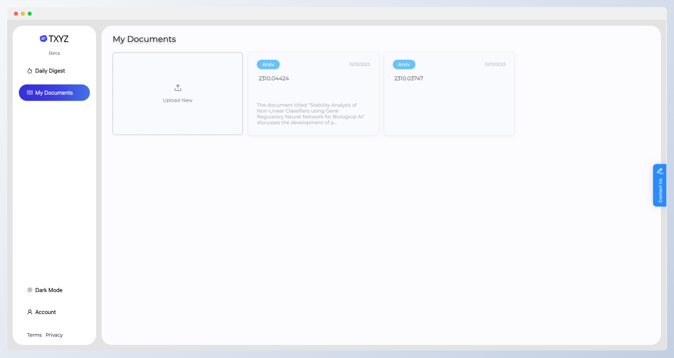Image resolution: width=674 pixels, height=358 pixels.
Task: Click the Stability Analysis document summary
Action: pos(311,114)
